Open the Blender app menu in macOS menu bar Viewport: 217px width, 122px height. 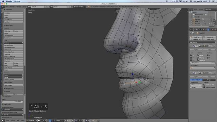pos(9,1)
